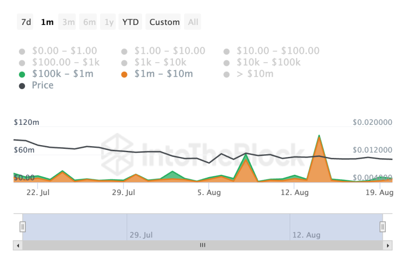Select the YTD time range

[x=130, y=22]
